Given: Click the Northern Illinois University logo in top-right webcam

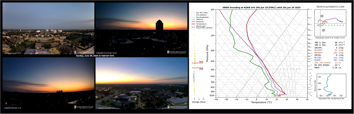Looking at the screenshot, I should coord(177,52).
